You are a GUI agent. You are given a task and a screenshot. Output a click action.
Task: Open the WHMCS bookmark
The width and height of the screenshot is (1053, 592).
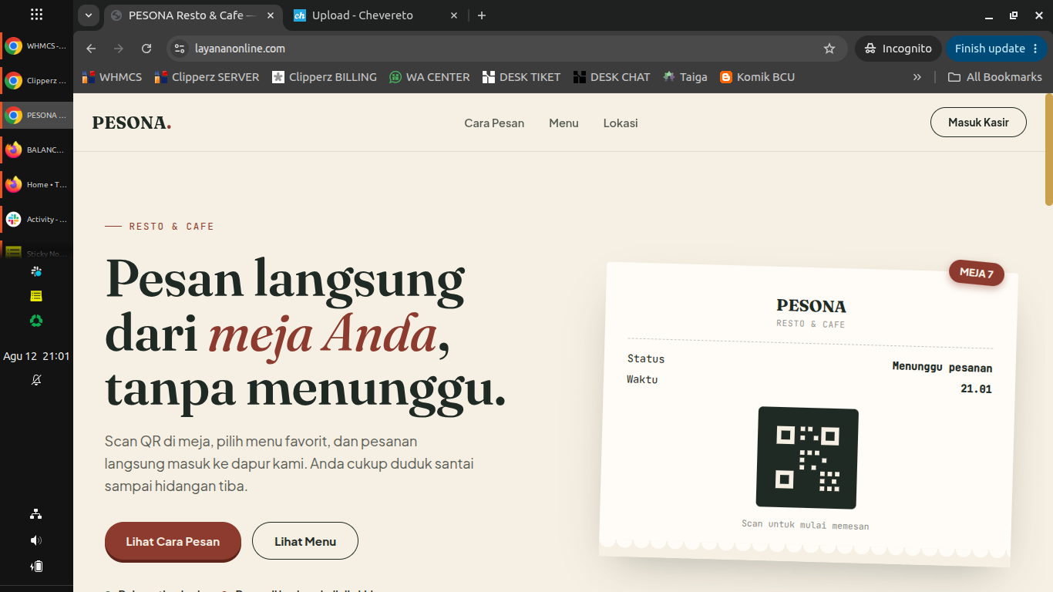(112, 77)
